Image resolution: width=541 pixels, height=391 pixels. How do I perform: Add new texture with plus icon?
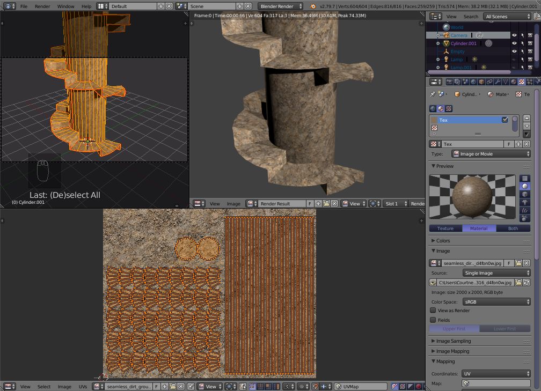point(518,144)
